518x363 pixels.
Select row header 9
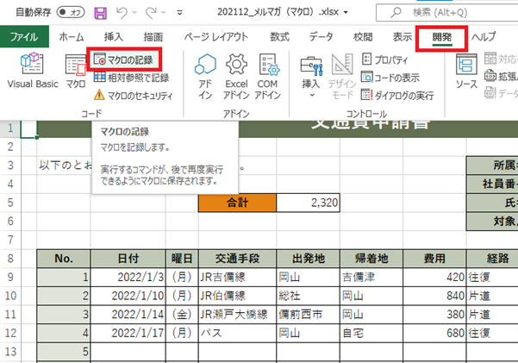(10, 277)
